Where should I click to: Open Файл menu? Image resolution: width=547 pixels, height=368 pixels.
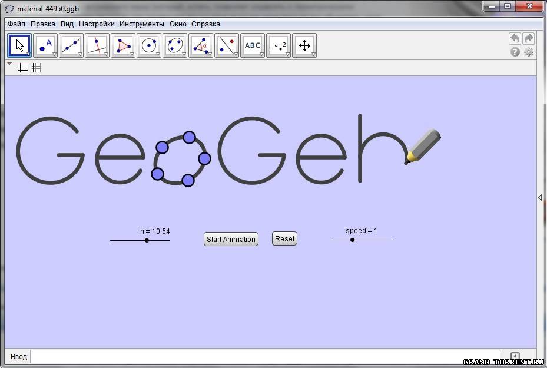click(16, 24)
